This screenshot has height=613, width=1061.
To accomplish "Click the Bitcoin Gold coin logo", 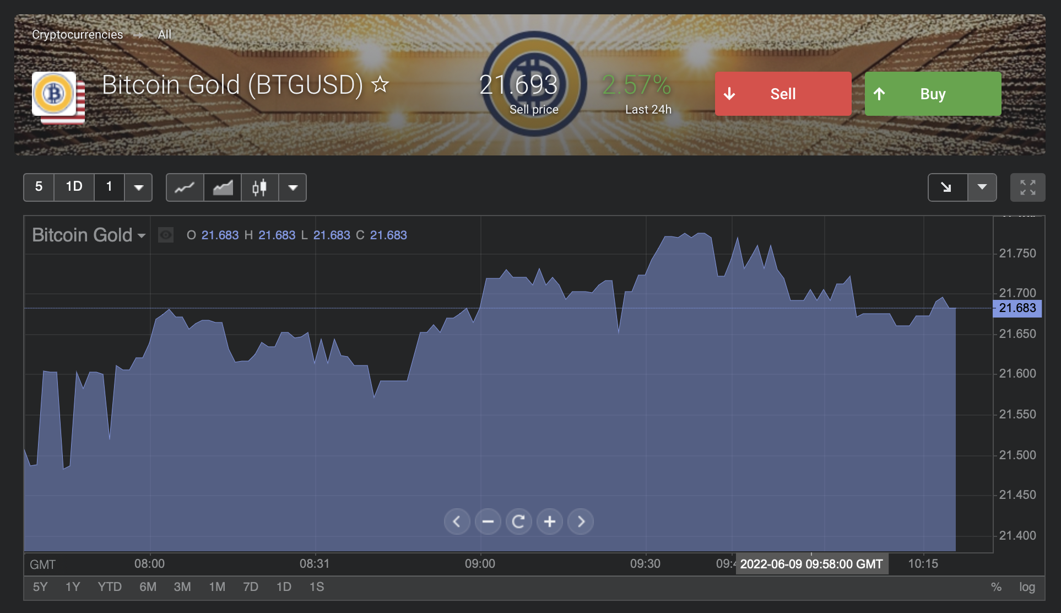I will point(54,94).
